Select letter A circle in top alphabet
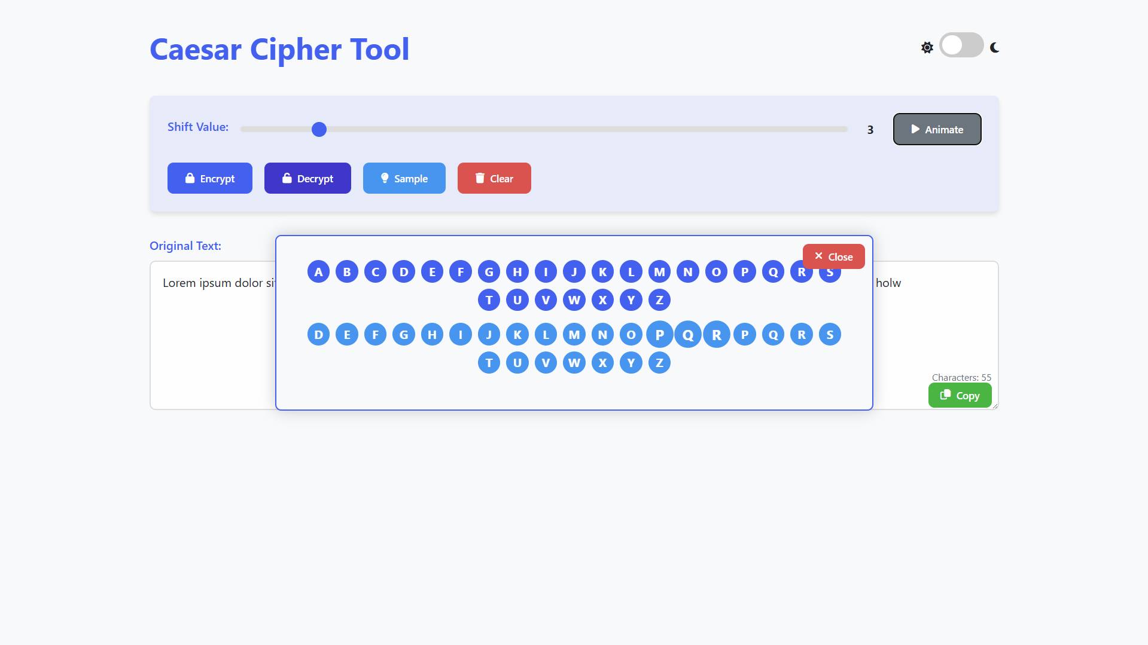This screenshot has width=1148, height=645. [x=318, y=272]
